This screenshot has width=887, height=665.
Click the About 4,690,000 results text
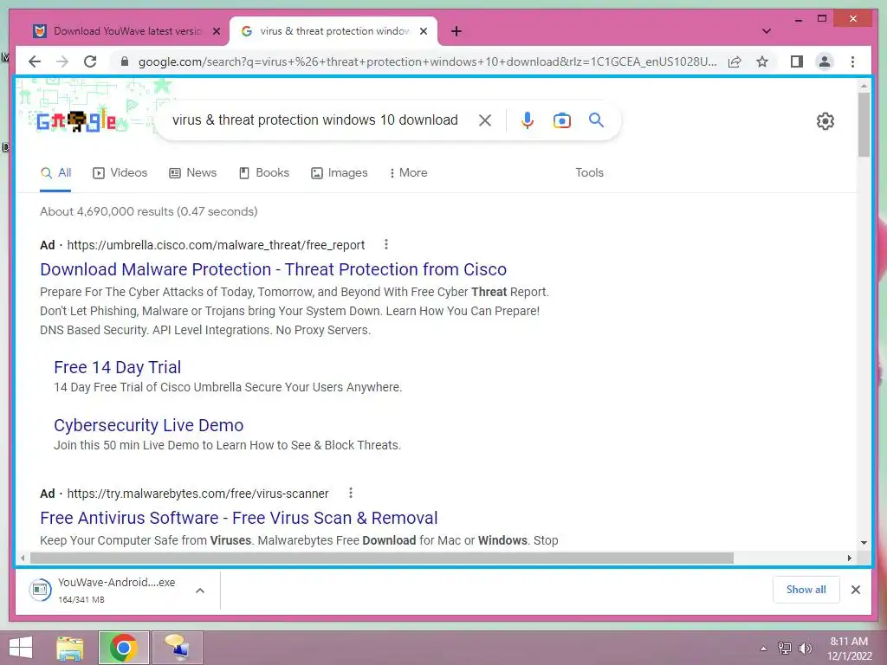[149, 211]
